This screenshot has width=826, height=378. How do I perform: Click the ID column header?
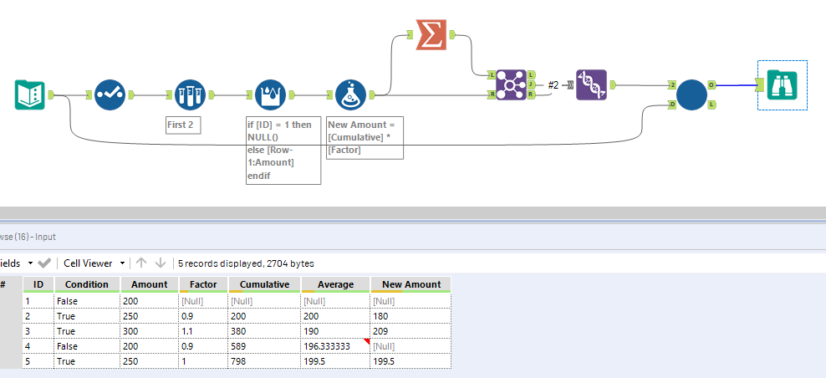(x=38, y=284)
